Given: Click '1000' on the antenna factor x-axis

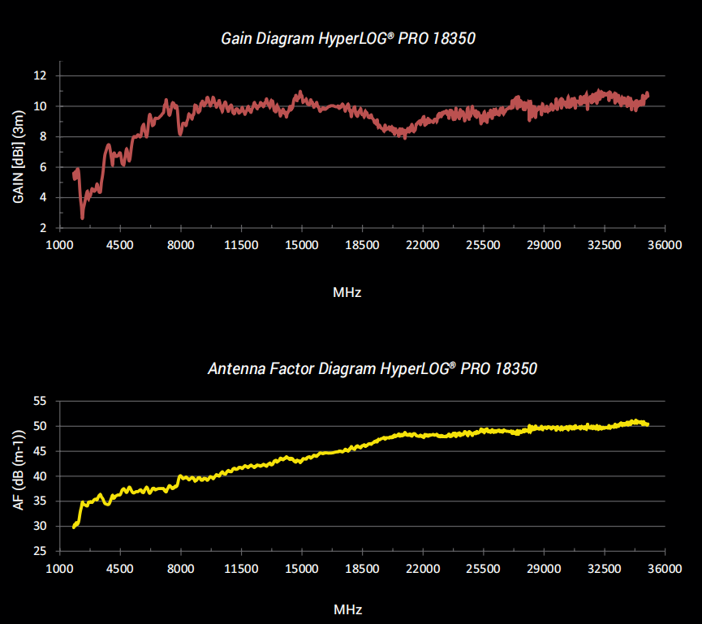Looking at the screenshot, I should coord(59,569).
